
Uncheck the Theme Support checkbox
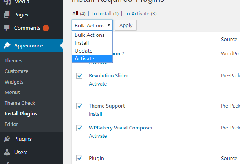pyautogui.click(x=79, y=106)
